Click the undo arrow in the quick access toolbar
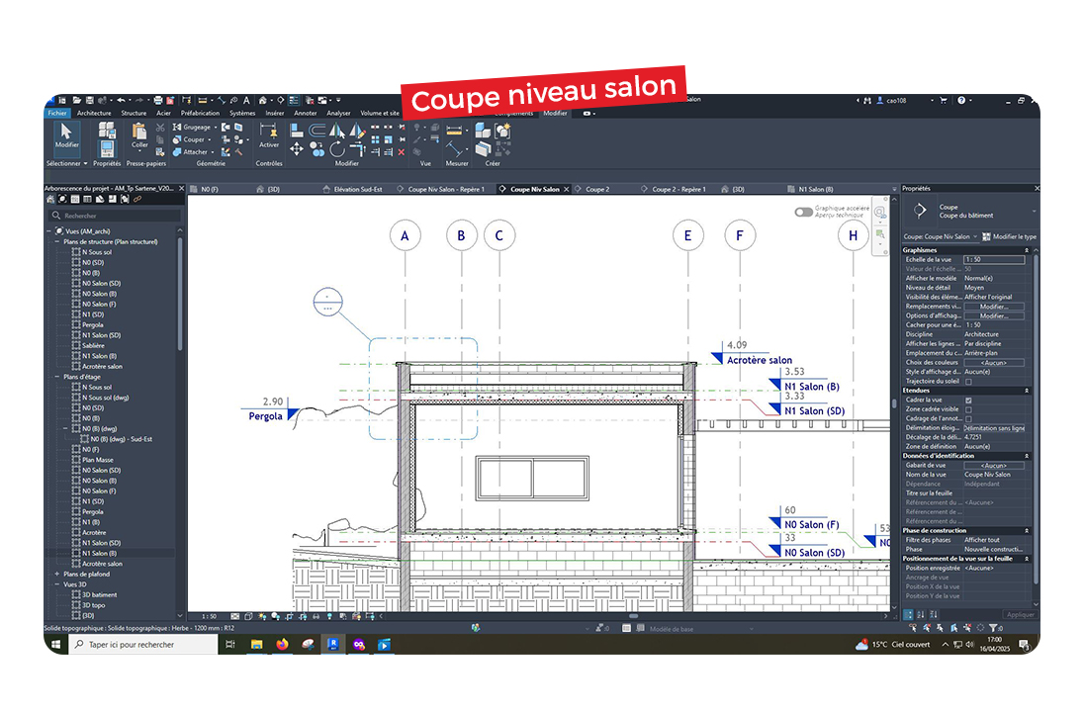The width and height of the screenshot is (1085, 715). (x=121, y=100)
